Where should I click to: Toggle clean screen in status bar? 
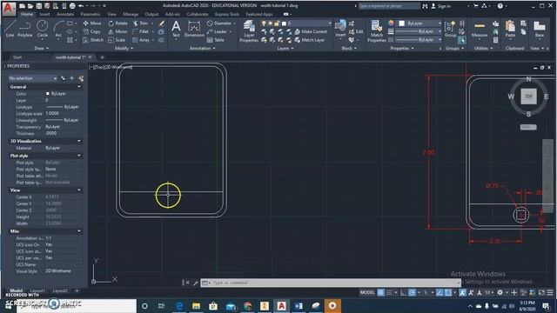click(541, 292)
